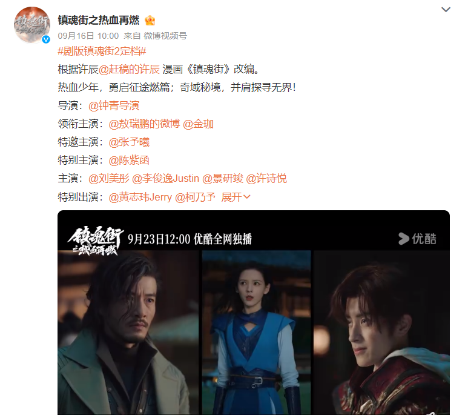Visit director @钟青导演 profile
Screen dimensions: 465x415
click(114, 105)
